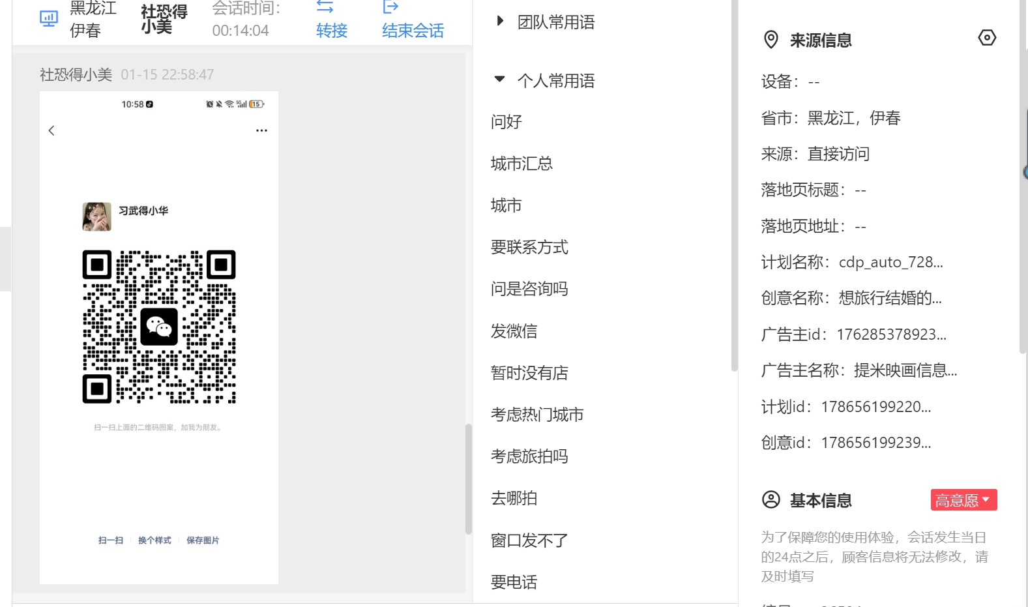
Task: Tap the back arrow in the phone screenshot
Action: [x=51, y=130]
